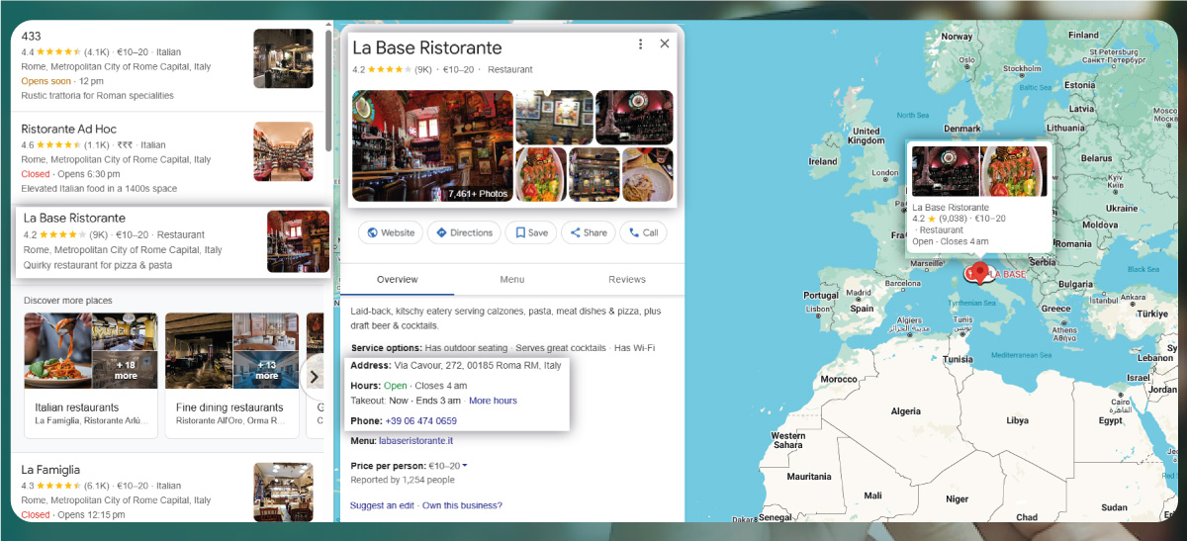Click 'More hours' link
This screenshot has height=541, width=1187.
click(493, 401)
